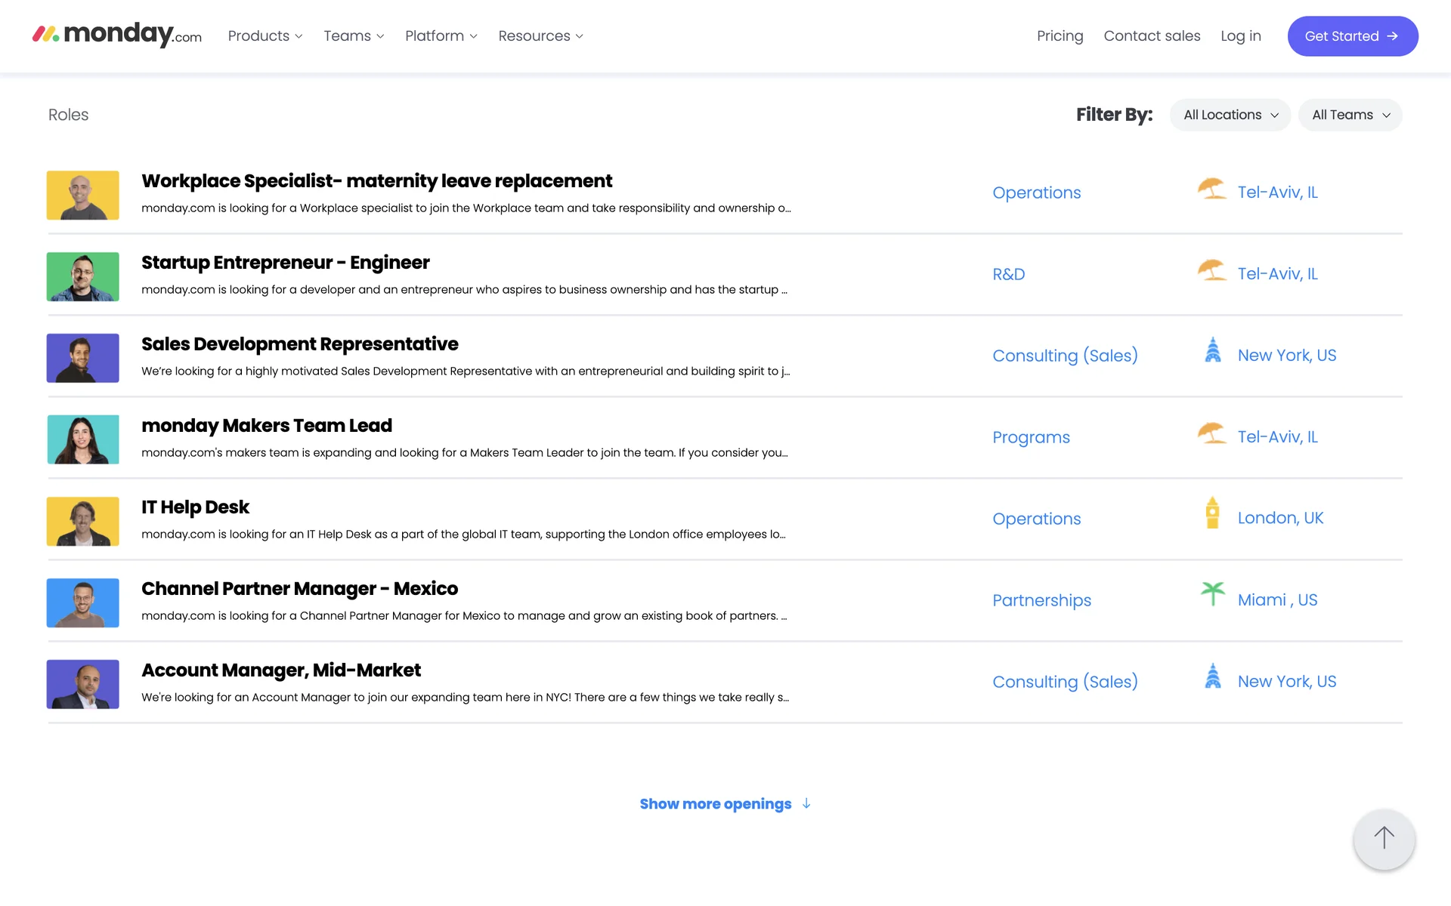The height and width of the screenshot is (906, 1451).
Task: Expand the Teams navigation menu
Action: click(x=354, y=36)
